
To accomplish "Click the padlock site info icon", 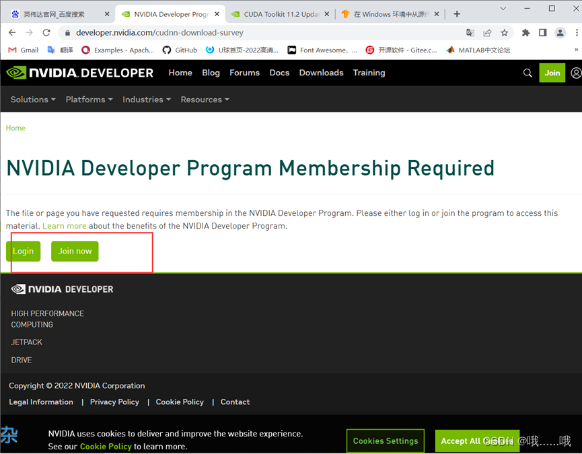I will pos(67,33).
